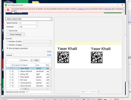The height and width of the screenshot is (100, 131).
Task: Uncheck the Wayne Mitchell row checkbox
Action: (13, 71)
